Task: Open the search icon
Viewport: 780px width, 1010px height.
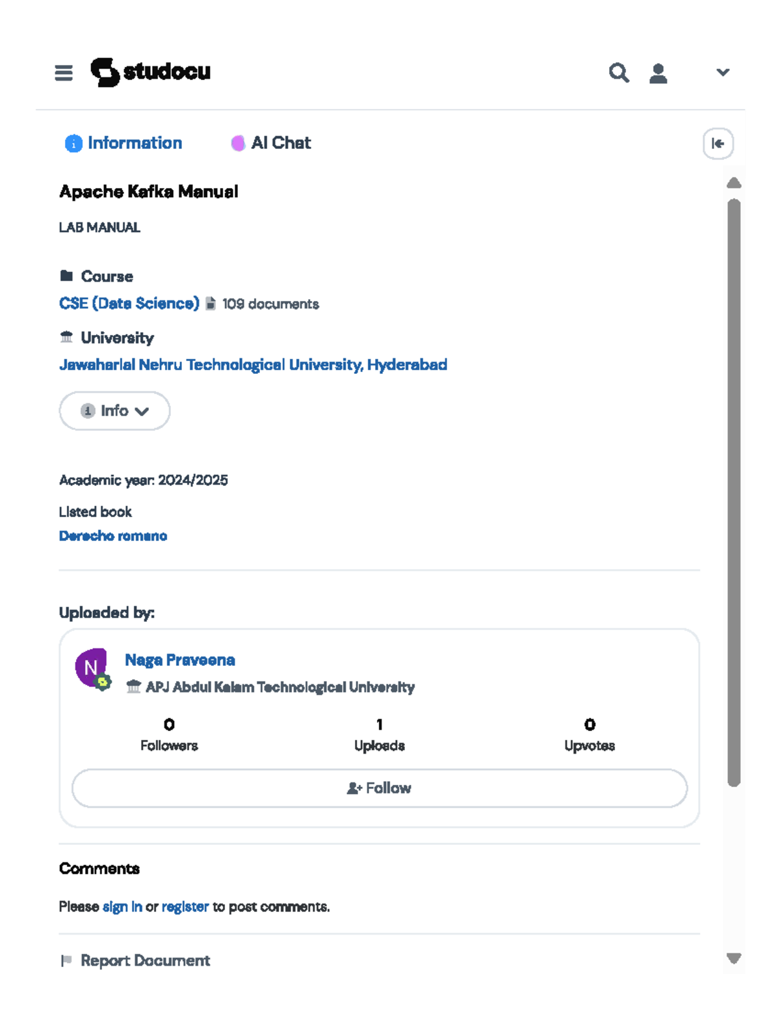Action: [619, 73]
